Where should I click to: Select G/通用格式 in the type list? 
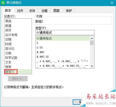point(63,38)
